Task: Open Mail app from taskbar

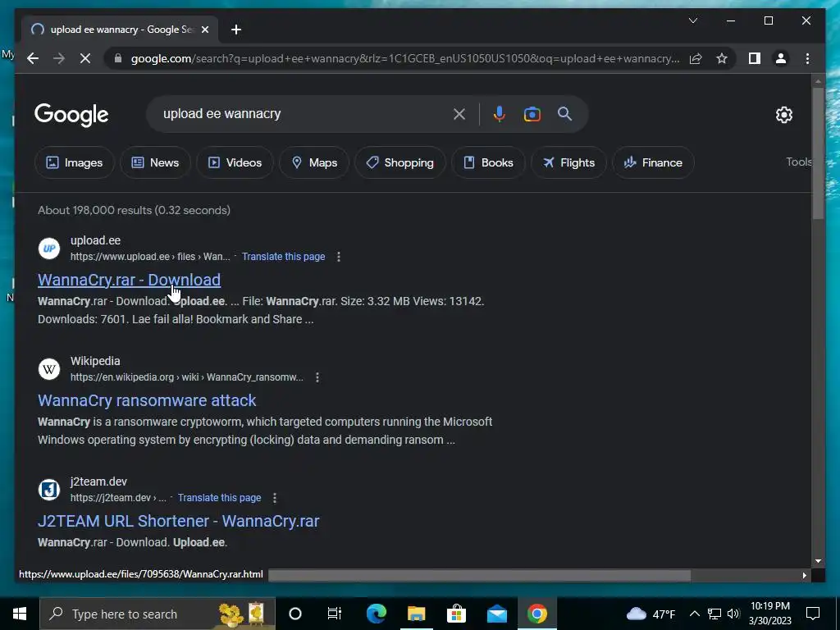Action: [496, 614]
